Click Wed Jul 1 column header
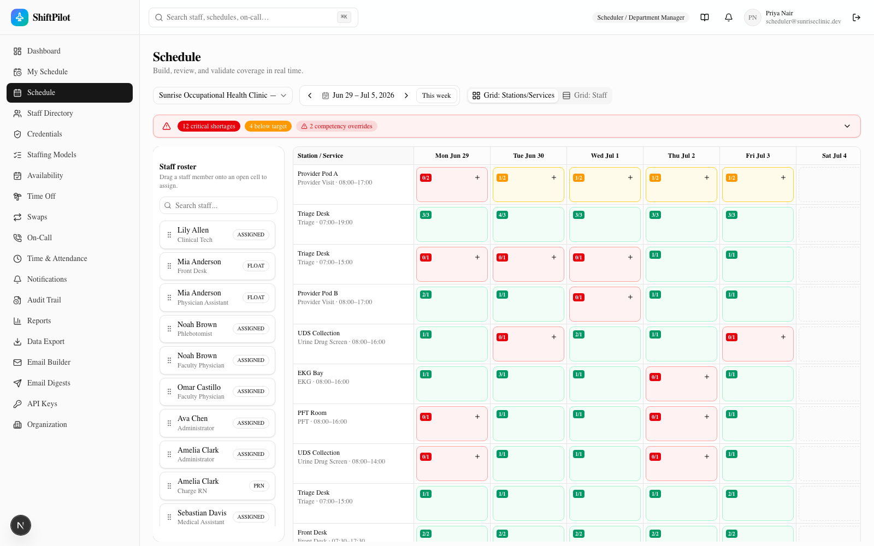Viewport: 874px width, 546px height. tap(605, 156)
